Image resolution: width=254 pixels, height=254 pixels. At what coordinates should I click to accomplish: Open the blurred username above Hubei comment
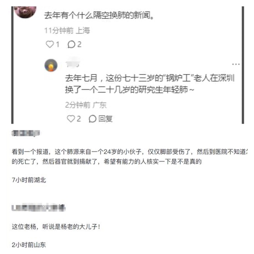[25, 133]
